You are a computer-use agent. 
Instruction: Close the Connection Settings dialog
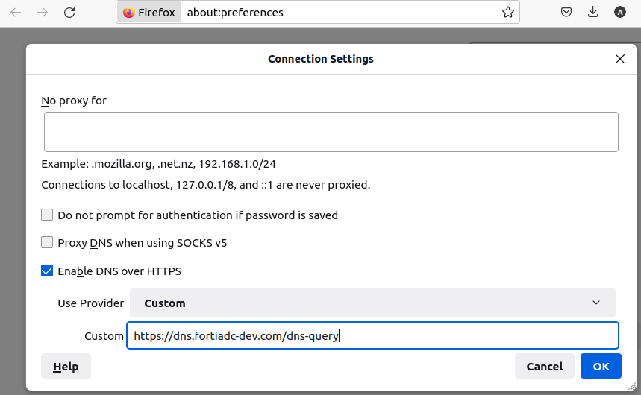(620, 59)
